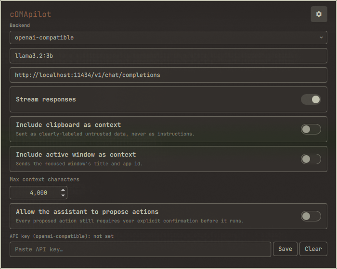The height and width of the screenshot is (269, 337).
Task: Click the Paste API key input field
Action: pyautogui.click(x=140, y=249)
